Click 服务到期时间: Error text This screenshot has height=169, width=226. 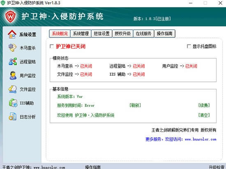point(76,105)
